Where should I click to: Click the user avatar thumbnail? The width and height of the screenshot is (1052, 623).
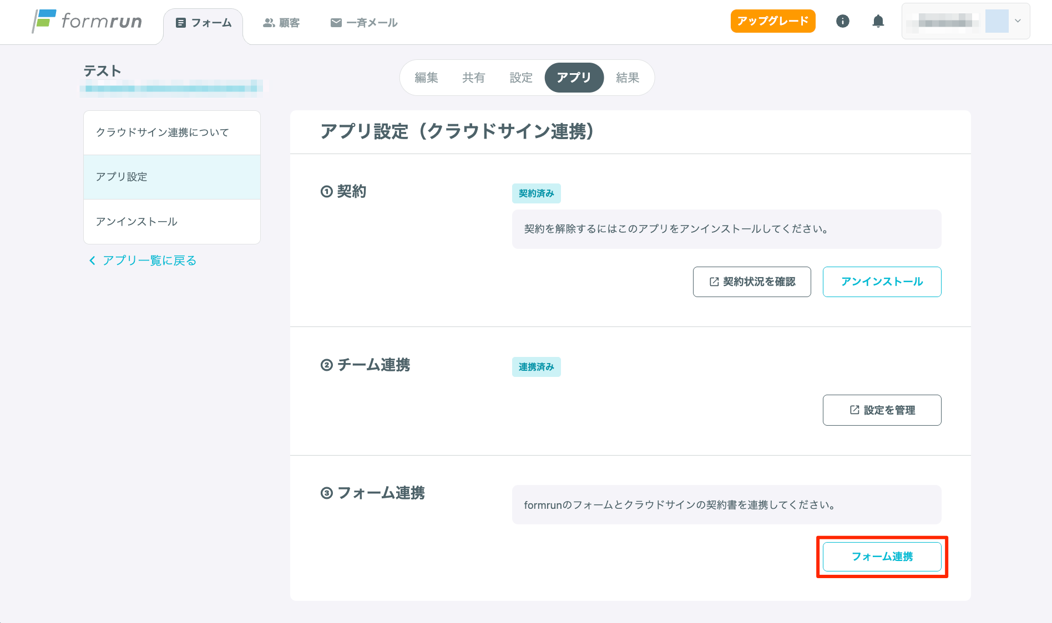coord(997,21)
